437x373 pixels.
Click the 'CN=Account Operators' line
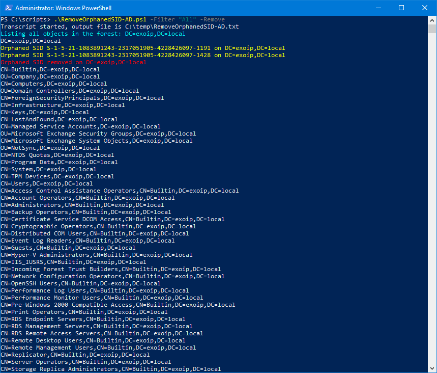point(88,198)
